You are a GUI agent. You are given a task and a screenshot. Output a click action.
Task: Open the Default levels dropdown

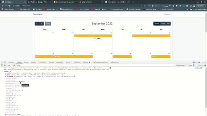180,65
